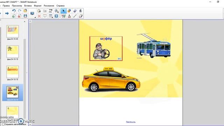Insert a table
The width and height of the screenshot is (224, 126).
50,16
